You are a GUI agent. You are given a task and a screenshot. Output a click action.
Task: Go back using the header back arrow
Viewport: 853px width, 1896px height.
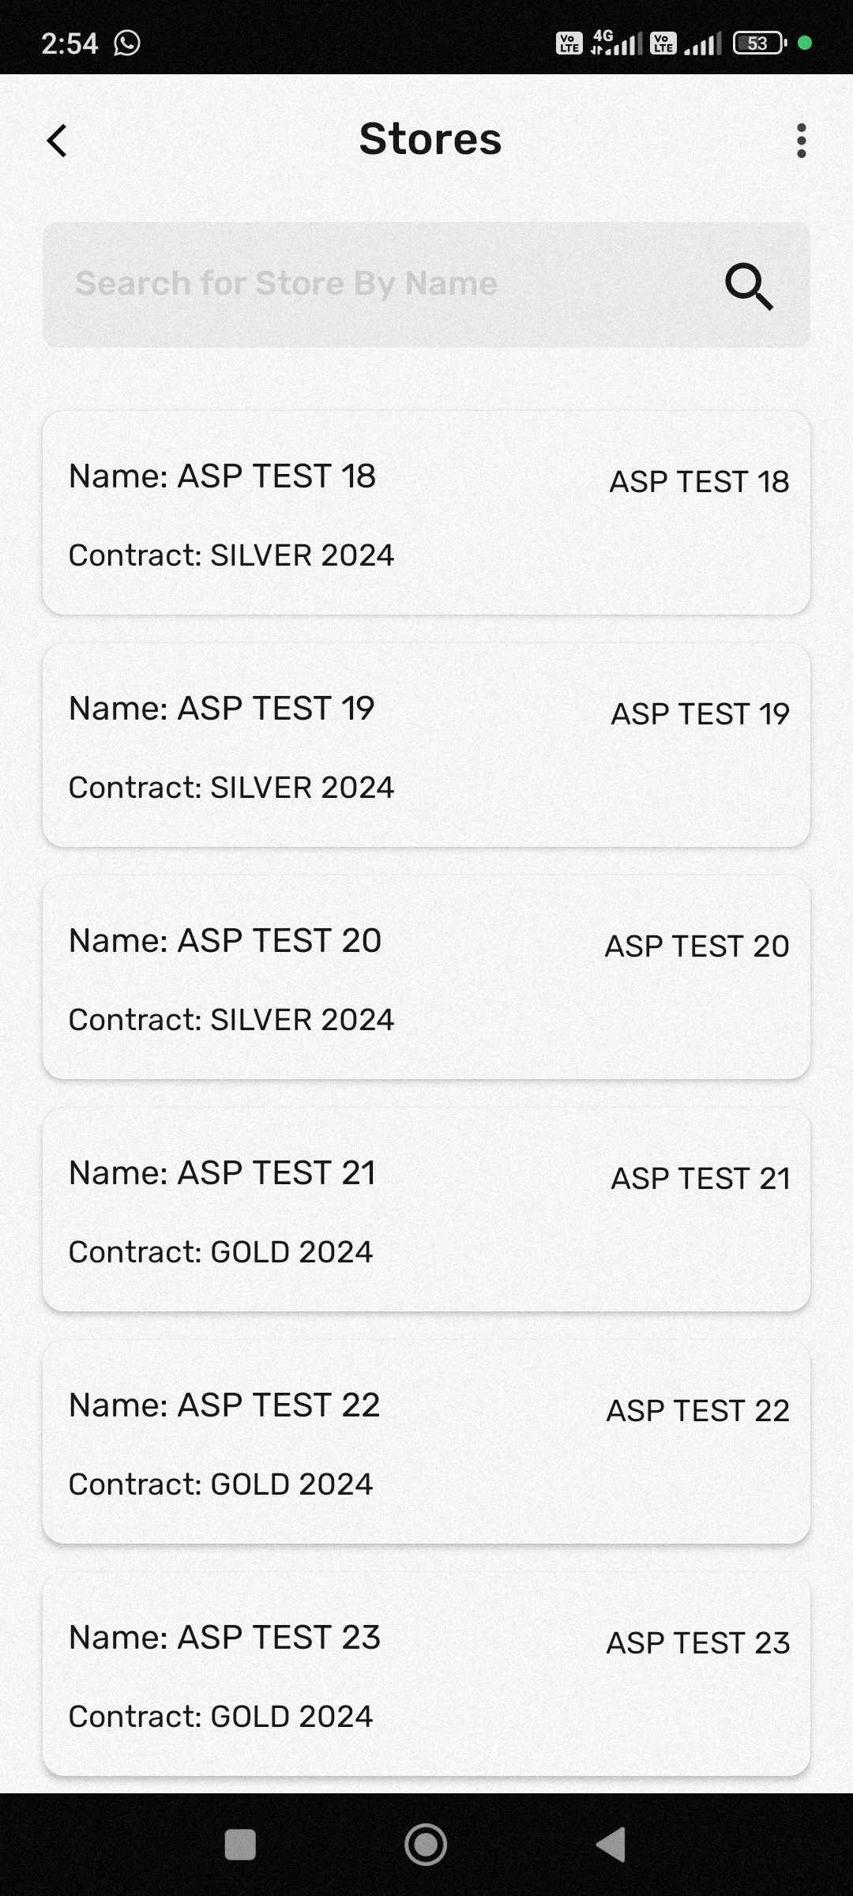[x=57, y=141]
